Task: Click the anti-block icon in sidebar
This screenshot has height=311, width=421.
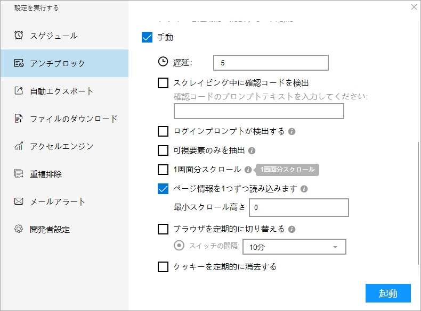Action: [x=19, y=63]
